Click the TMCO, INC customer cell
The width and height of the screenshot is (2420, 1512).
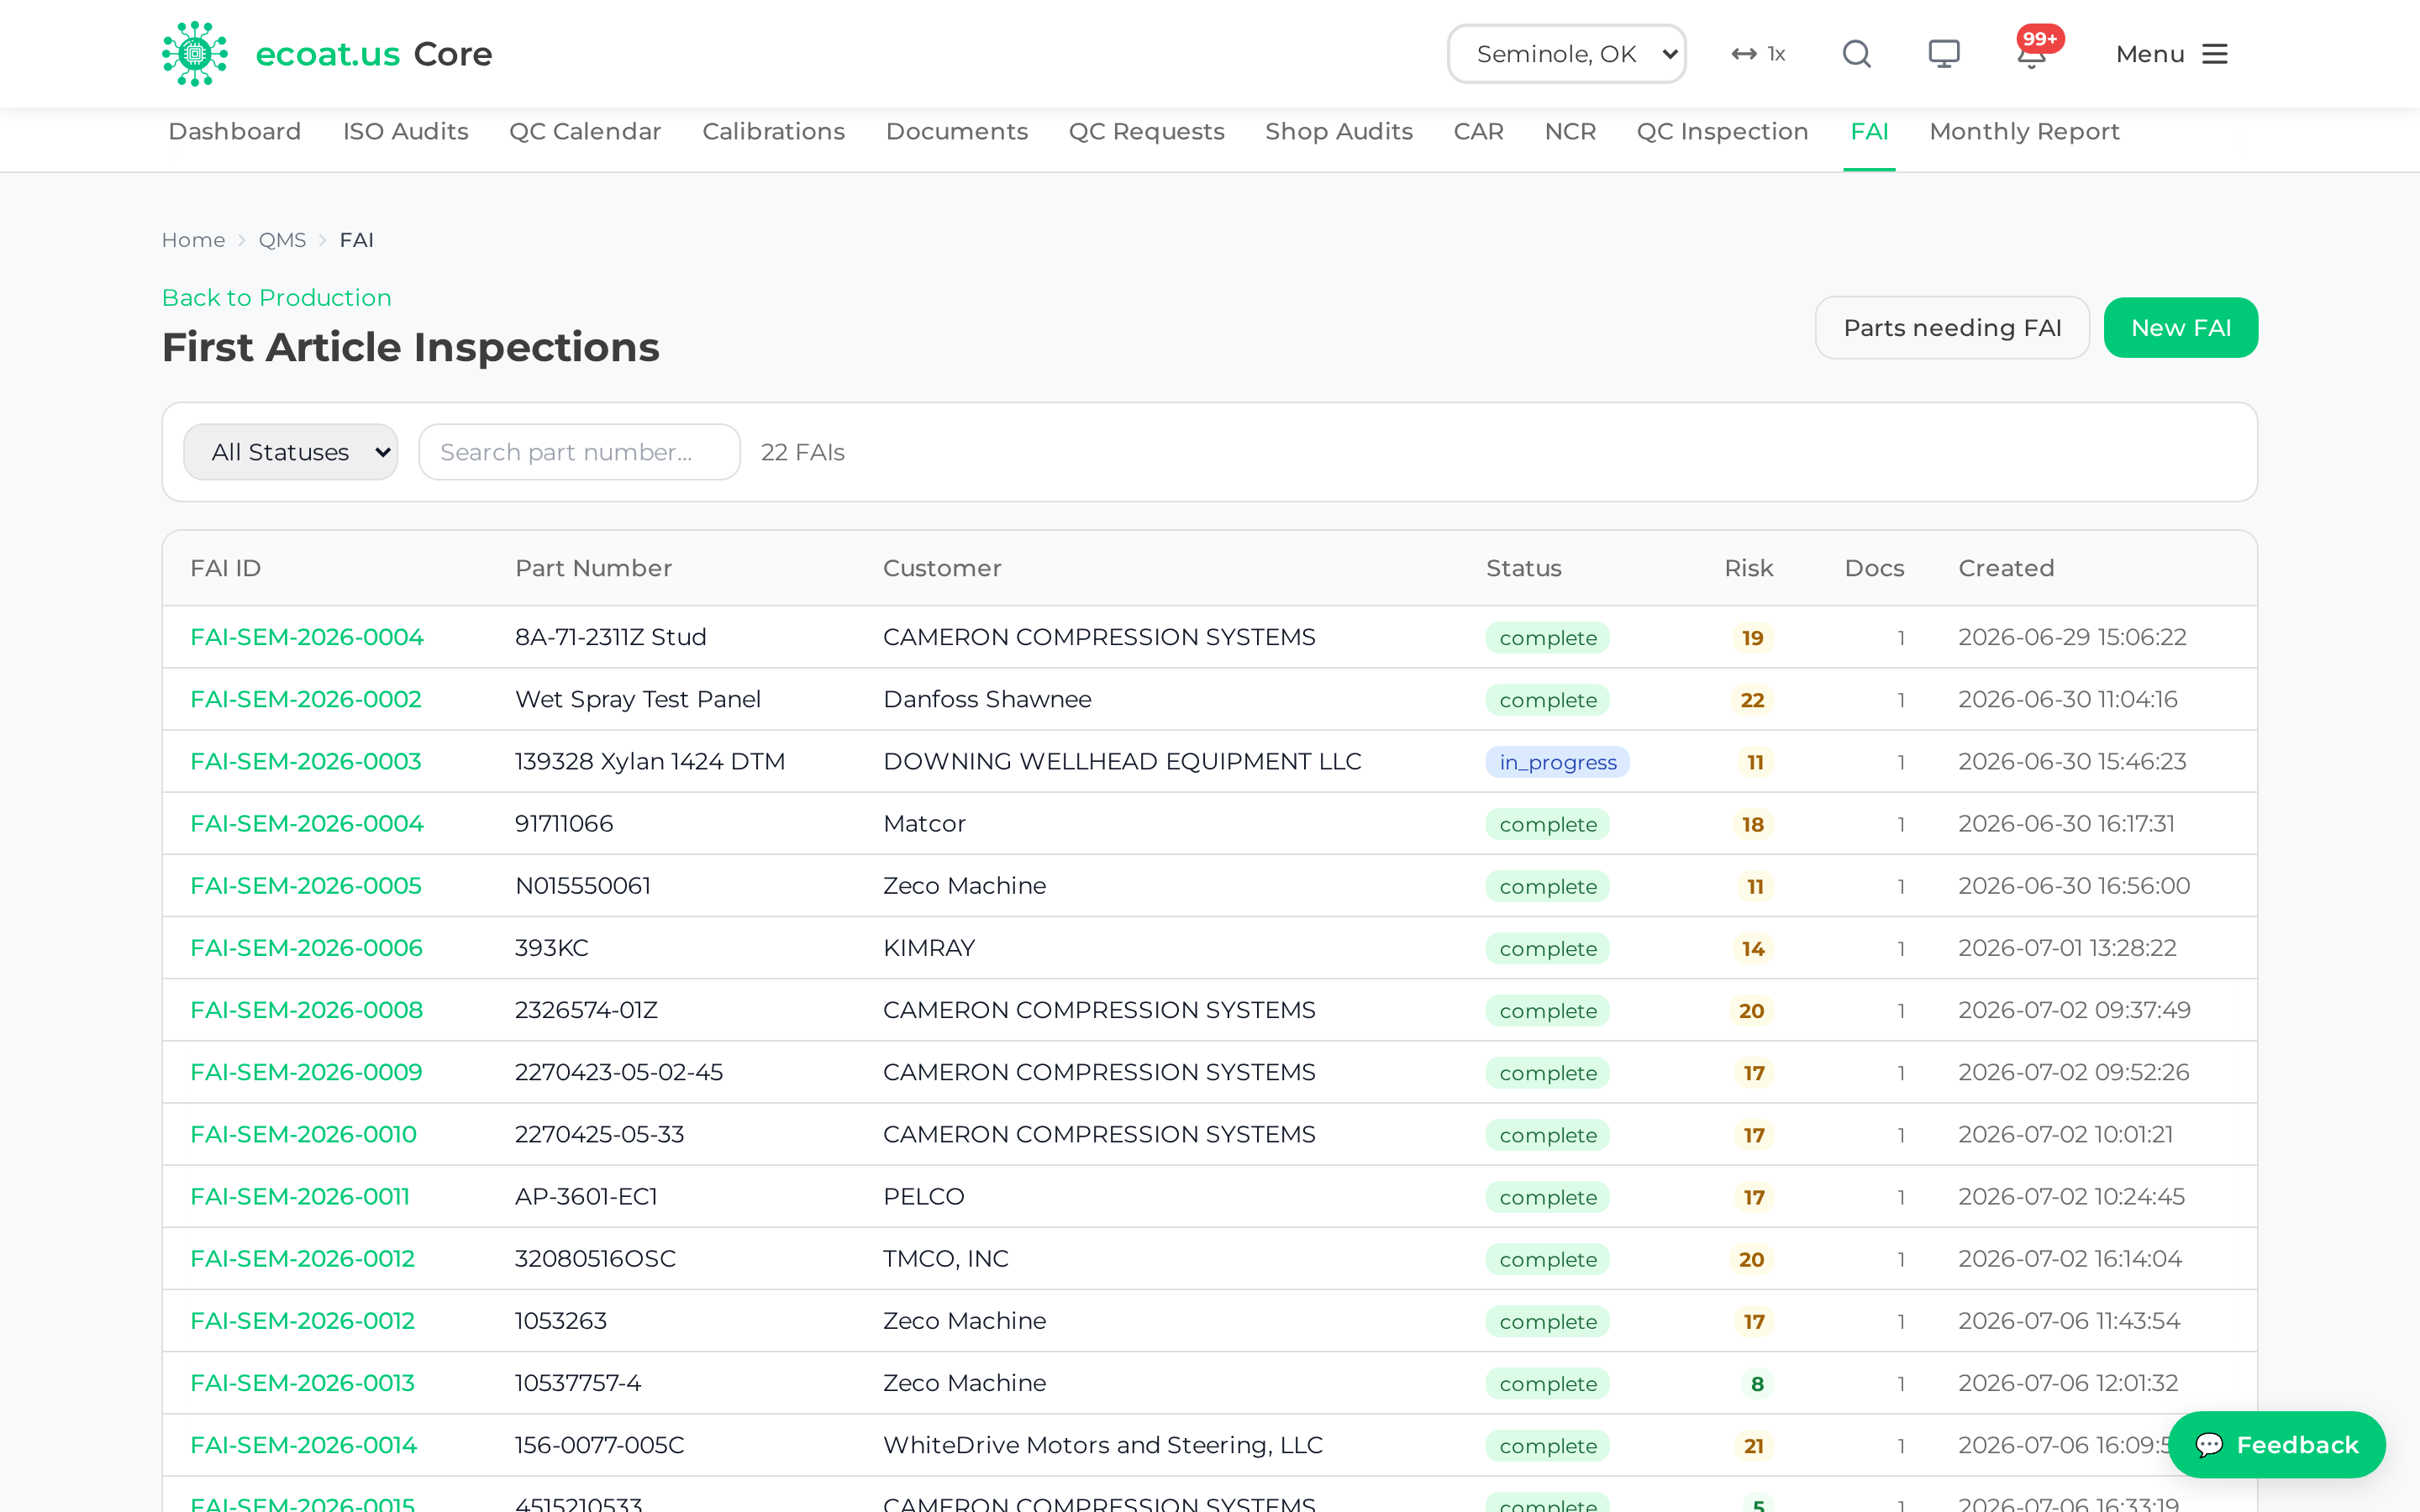pos(946,1258)
